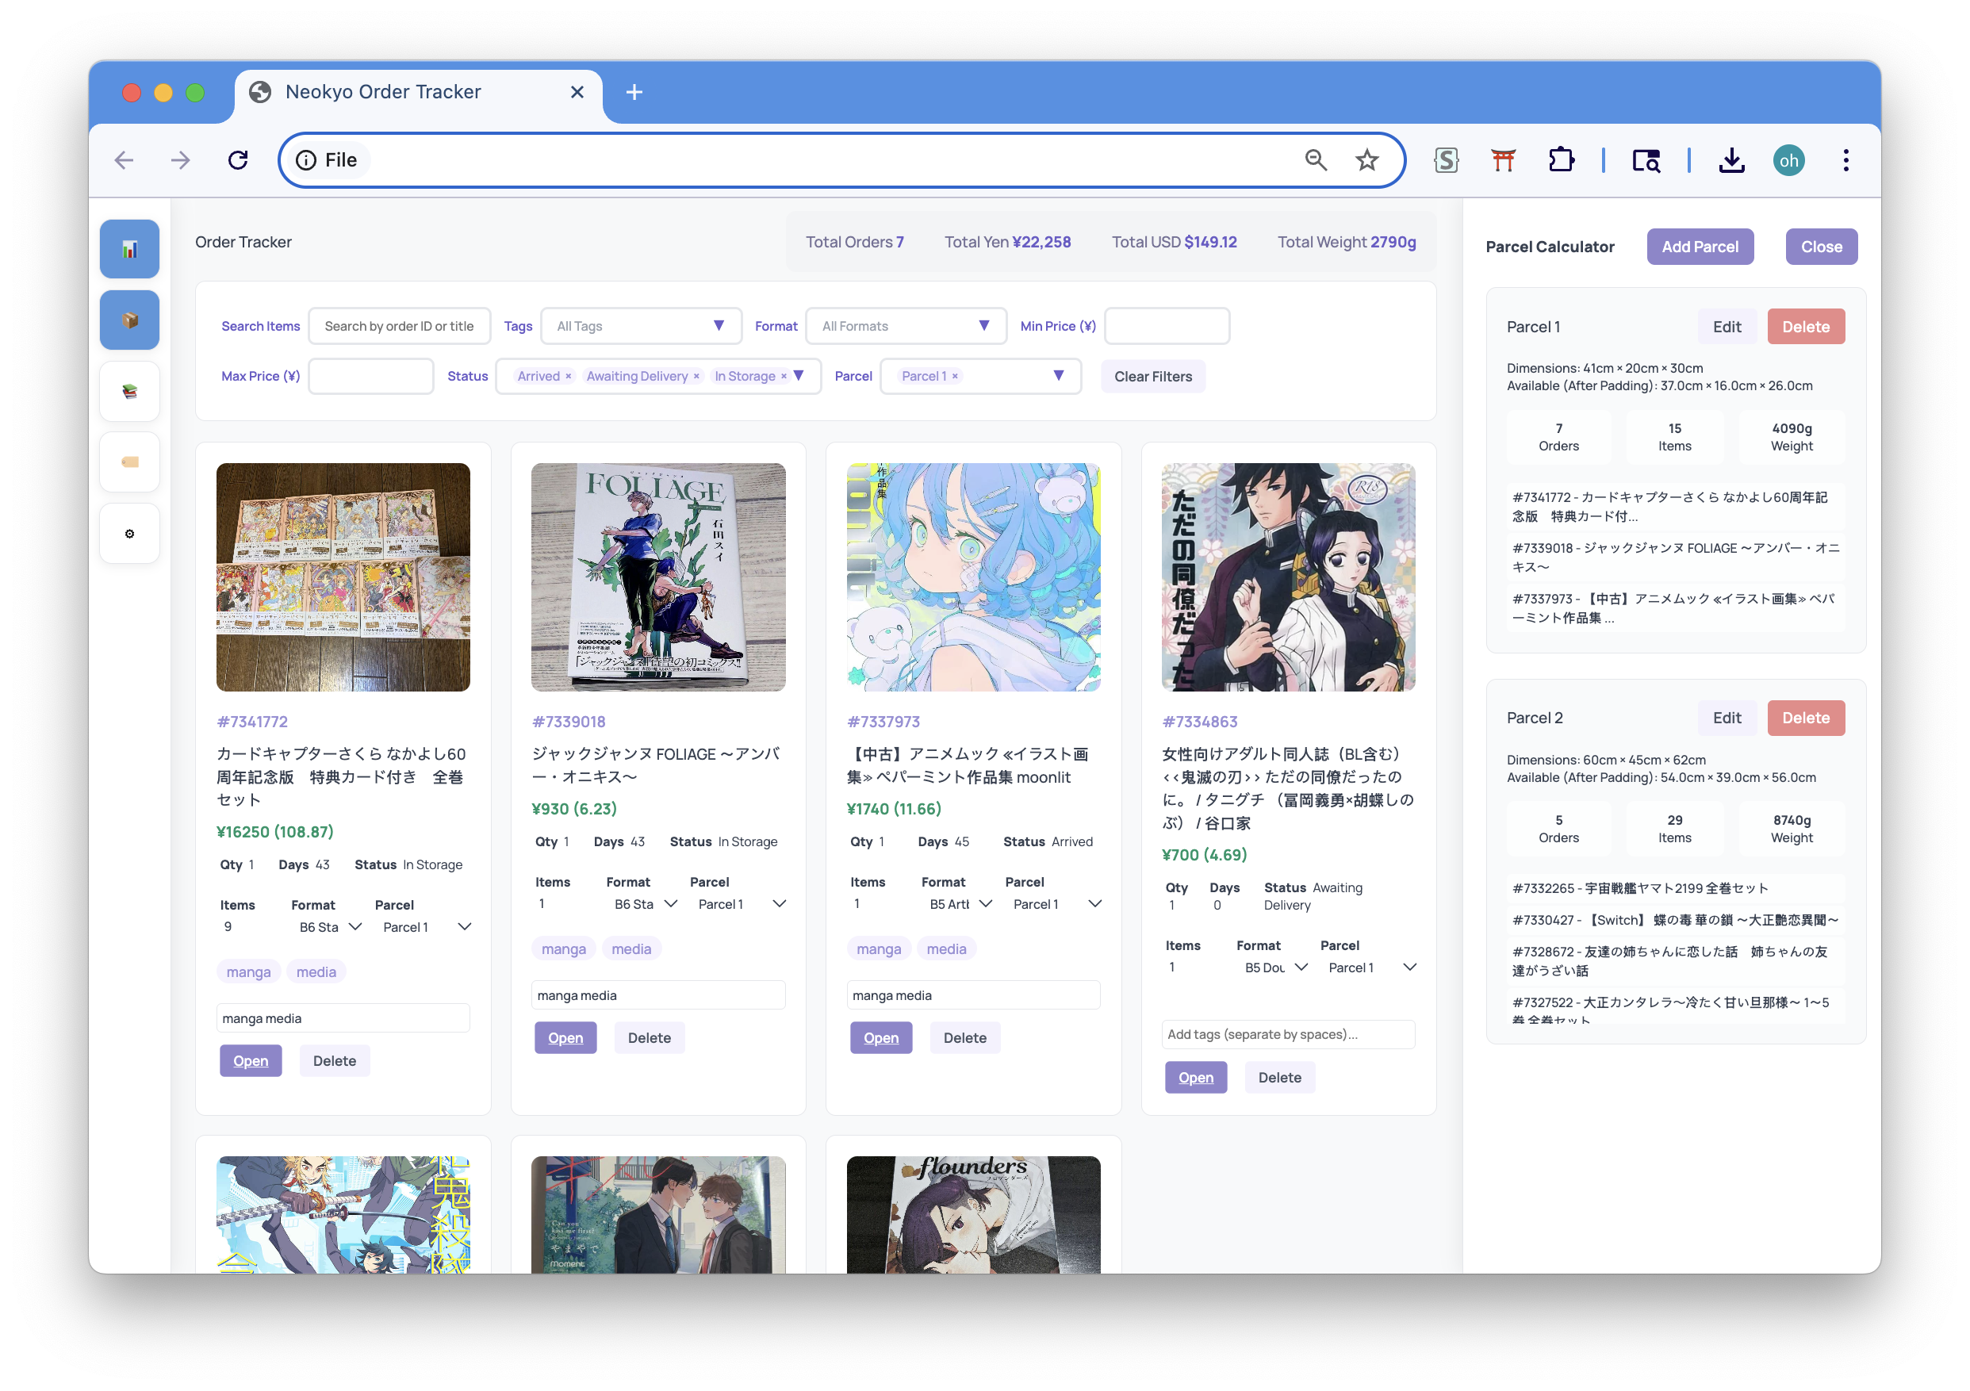Image resolution: width=1970 pixels, height=1391 pixels.
Task: Open the All Tags dropdown
Action: tap(640, 326)
